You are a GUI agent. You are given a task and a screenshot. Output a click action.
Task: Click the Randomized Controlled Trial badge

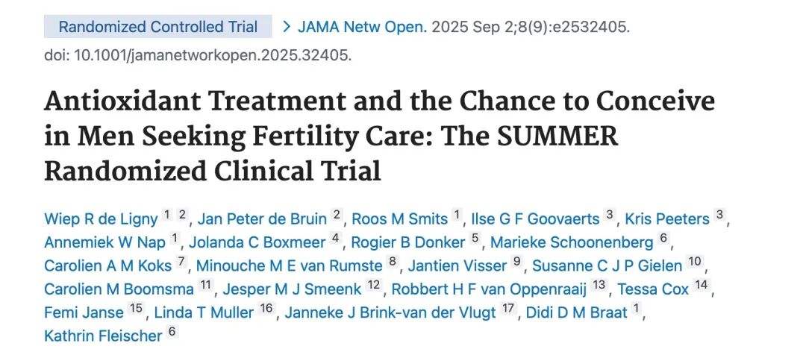coord(158,27)
